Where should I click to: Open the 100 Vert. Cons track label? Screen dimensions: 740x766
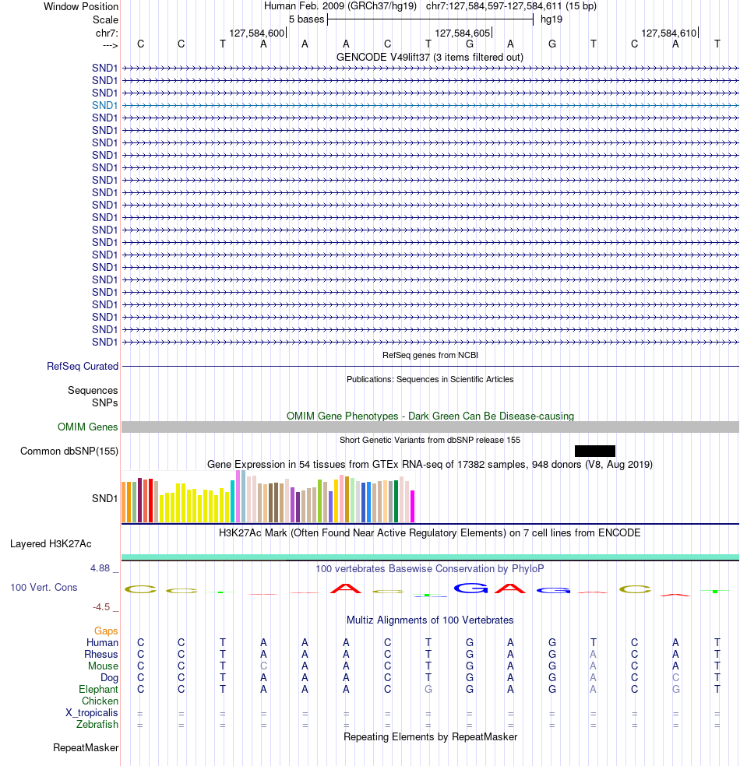click(x=44, y=587)
